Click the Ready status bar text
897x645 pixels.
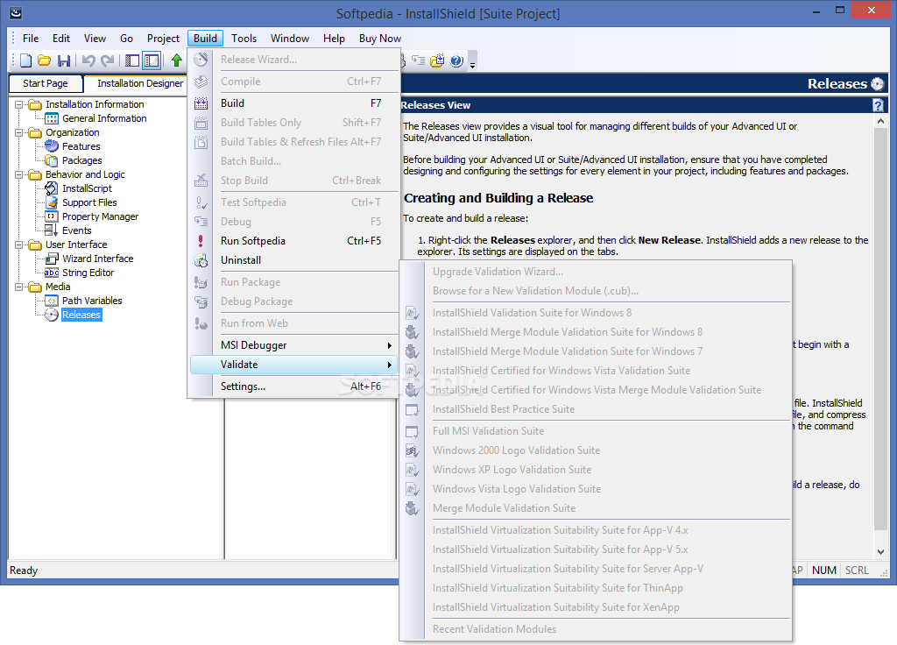(24, 571)
